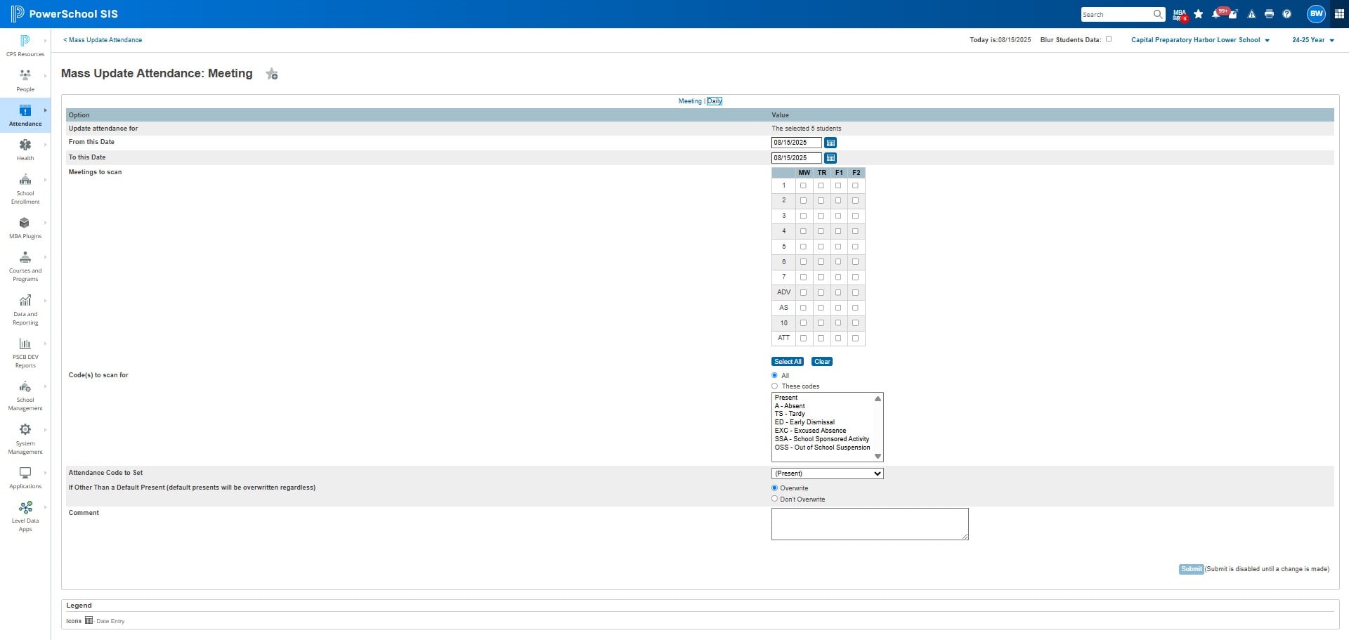Image resolution: width=1349 pixels, height=640 pixels.
Task: Open the notifications bell icon
Action: [1216, 14]
